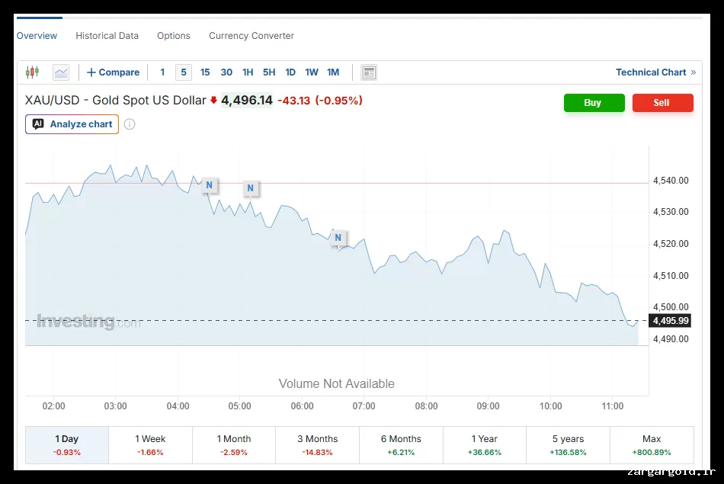724x484 pixels.
Task: Click the 4,540.00 axis label
Action: 671,181
